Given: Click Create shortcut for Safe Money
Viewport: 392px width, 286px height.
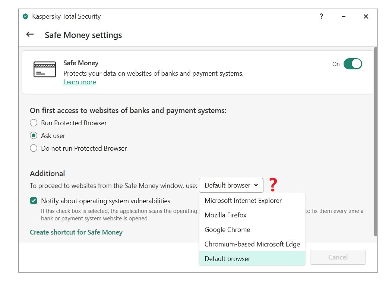Looking at the screenshot, I should click(x=76, y=232).
